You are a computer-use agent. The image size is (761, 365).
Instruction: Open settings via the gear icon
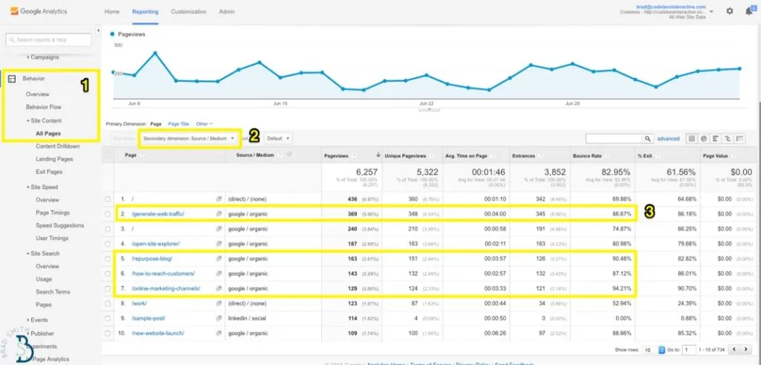click(x=729, y=11)
